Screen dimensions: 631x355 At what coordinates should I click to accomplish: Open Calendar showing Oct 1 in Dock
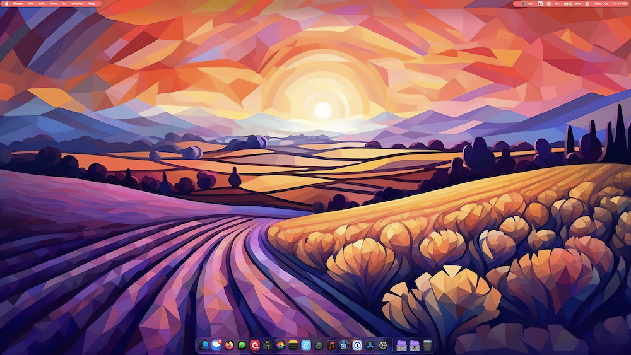click(268, 346)
